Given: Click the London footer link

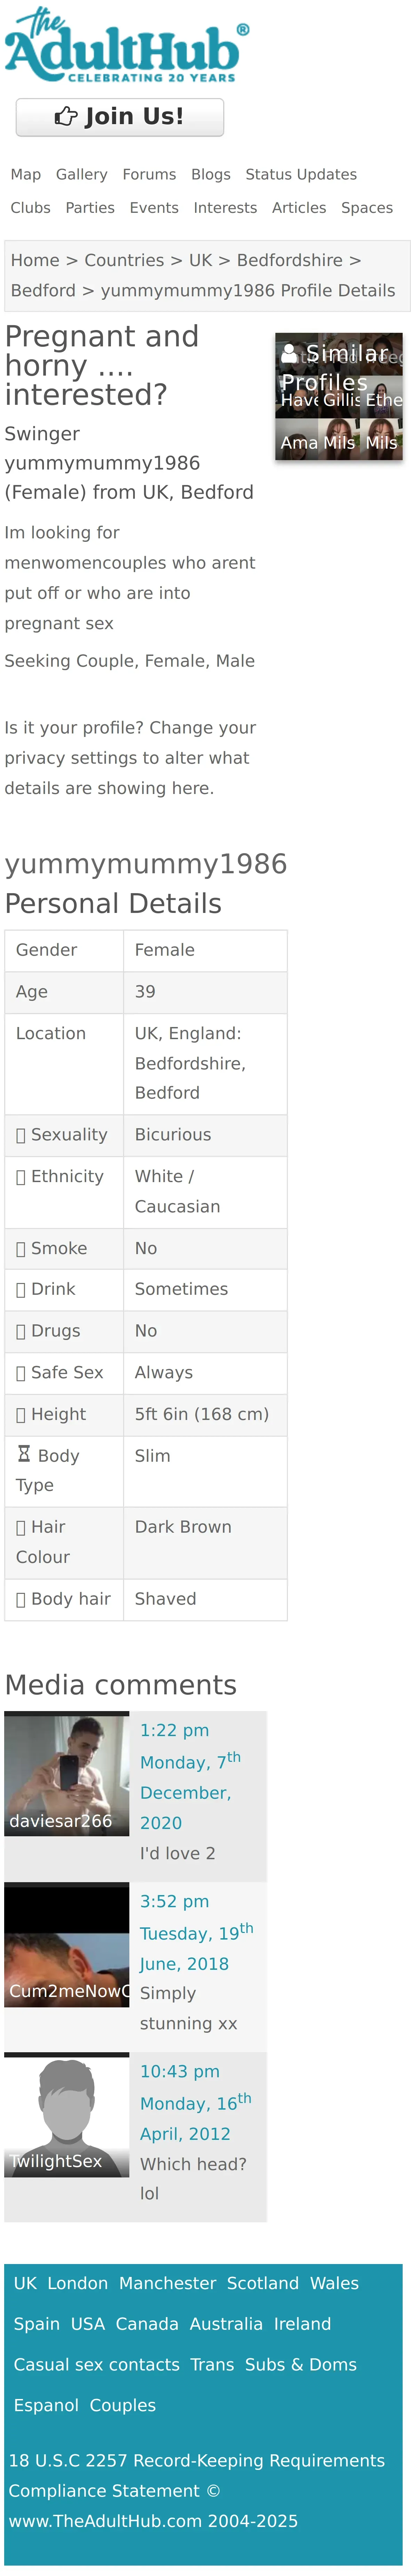Looking at the screenshot, I should pyautogui.click(x=78, y=2284).
